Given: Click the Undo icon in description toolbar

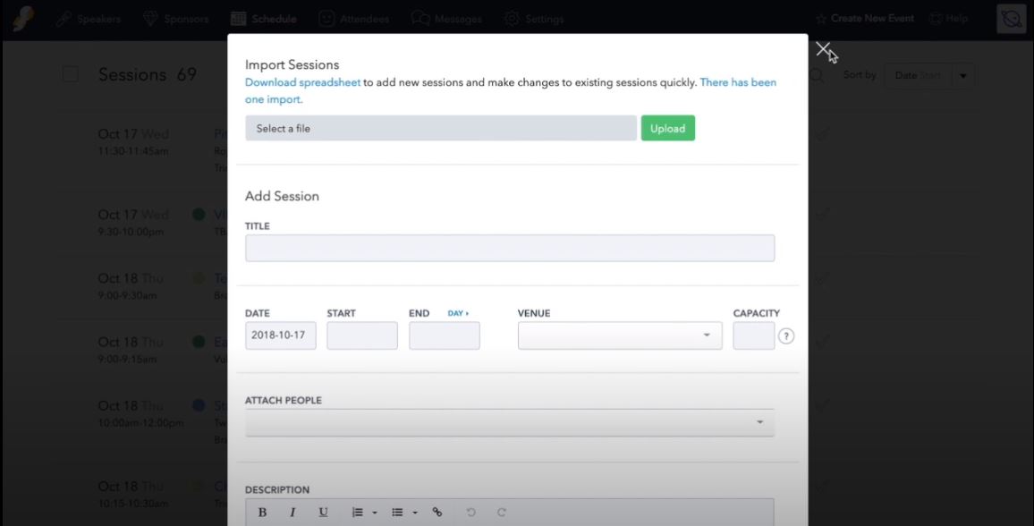Looking at the screenshot, I should click(470, 513).
